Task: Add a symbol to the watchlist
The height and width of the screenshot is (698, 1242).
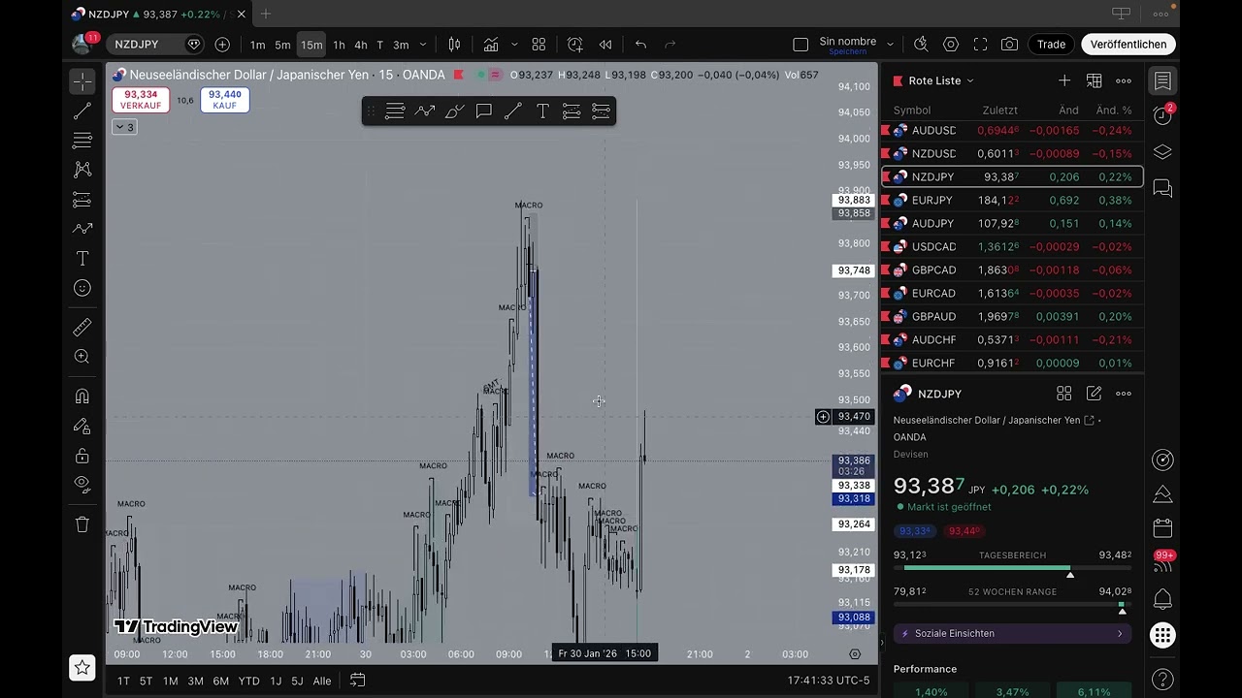Action: 1064,80
